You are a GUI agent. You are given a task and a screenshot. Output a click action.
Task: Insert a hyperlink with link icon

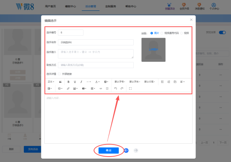68,88
